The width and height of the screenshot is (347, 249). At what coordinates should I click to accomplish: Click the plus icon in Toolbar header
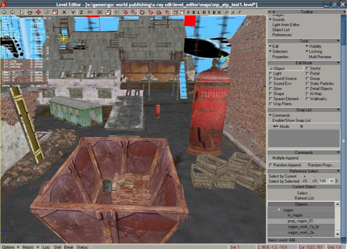[x=274, y=12]
